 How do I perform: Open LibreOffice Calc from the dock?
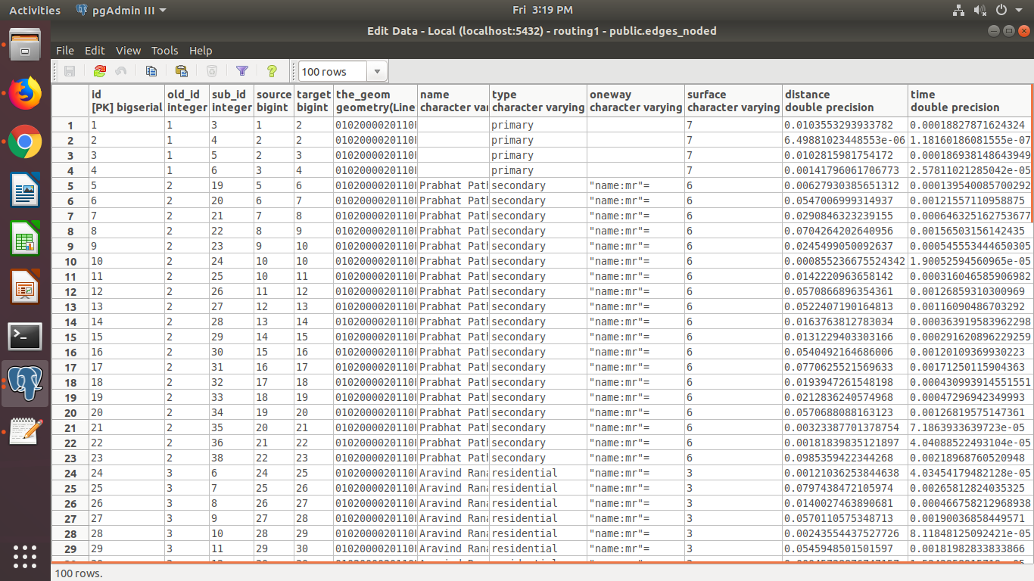click(x=25, y=239)
